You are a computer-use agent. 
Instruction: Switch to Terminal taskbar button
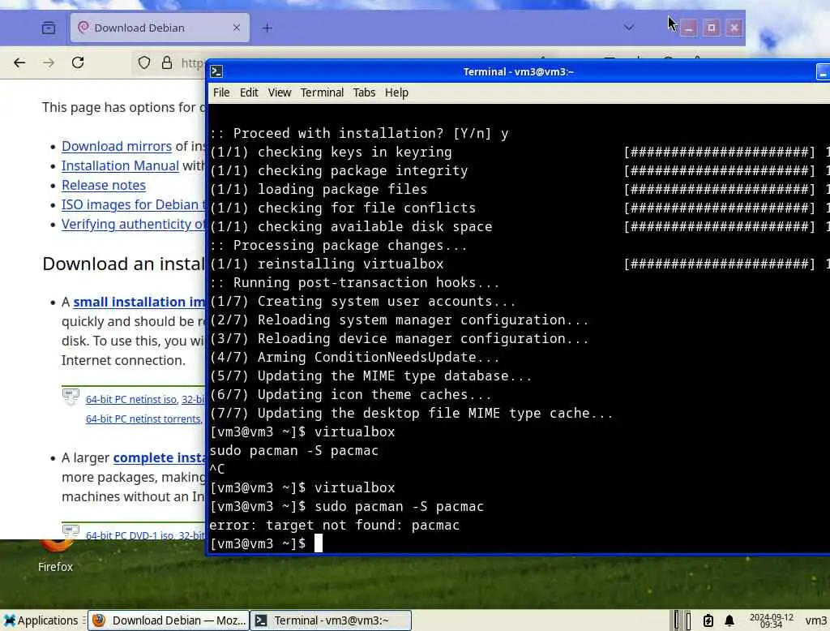coord(331,620)
